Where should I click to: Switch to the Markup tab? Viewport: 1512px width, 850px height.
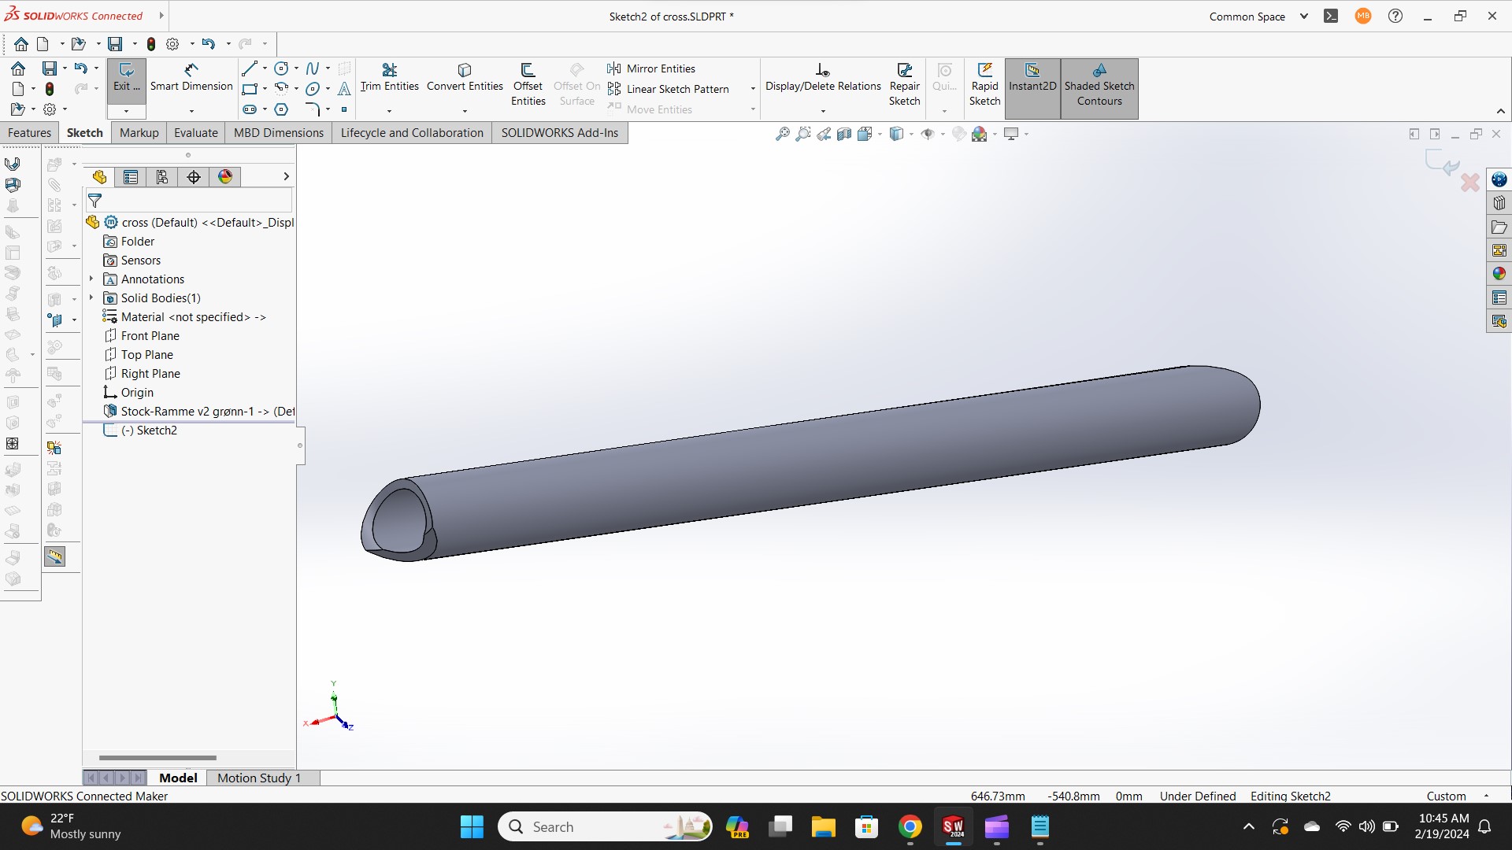pos(139,133)
